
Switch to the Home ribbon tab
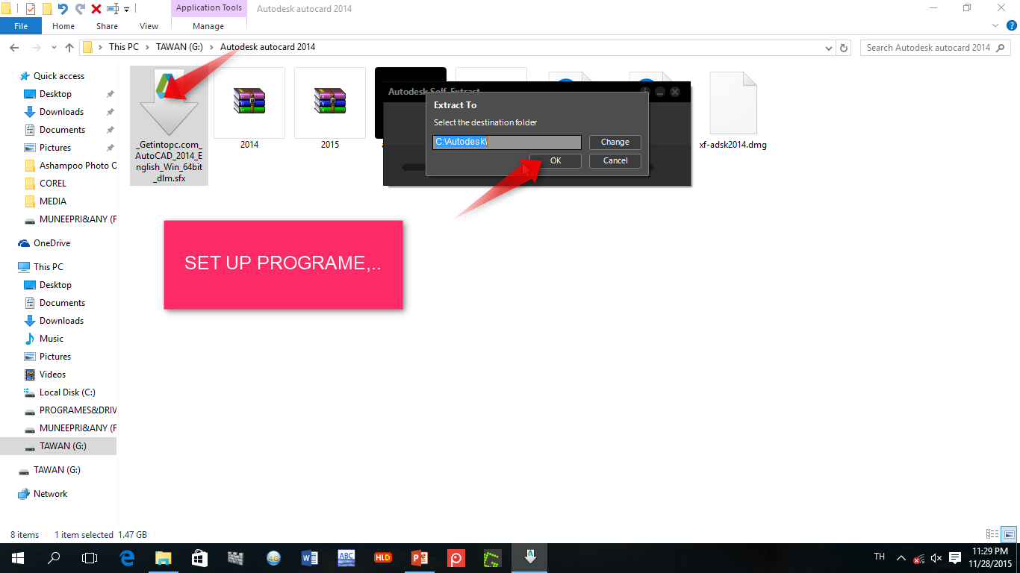click(x=63, y=26)
